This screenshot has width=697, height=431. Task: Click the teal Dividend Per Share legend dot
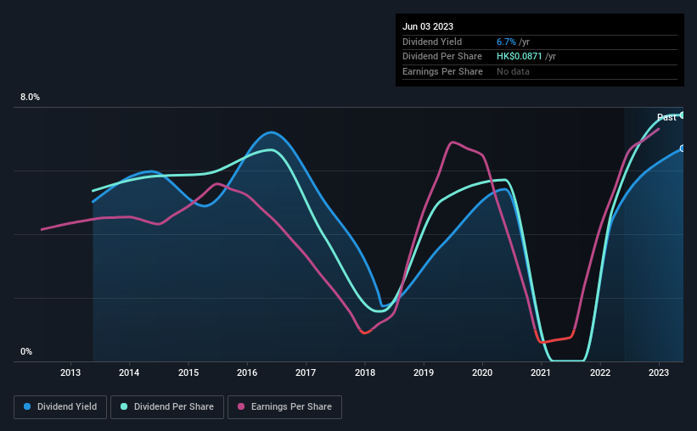tap(124, 406)
